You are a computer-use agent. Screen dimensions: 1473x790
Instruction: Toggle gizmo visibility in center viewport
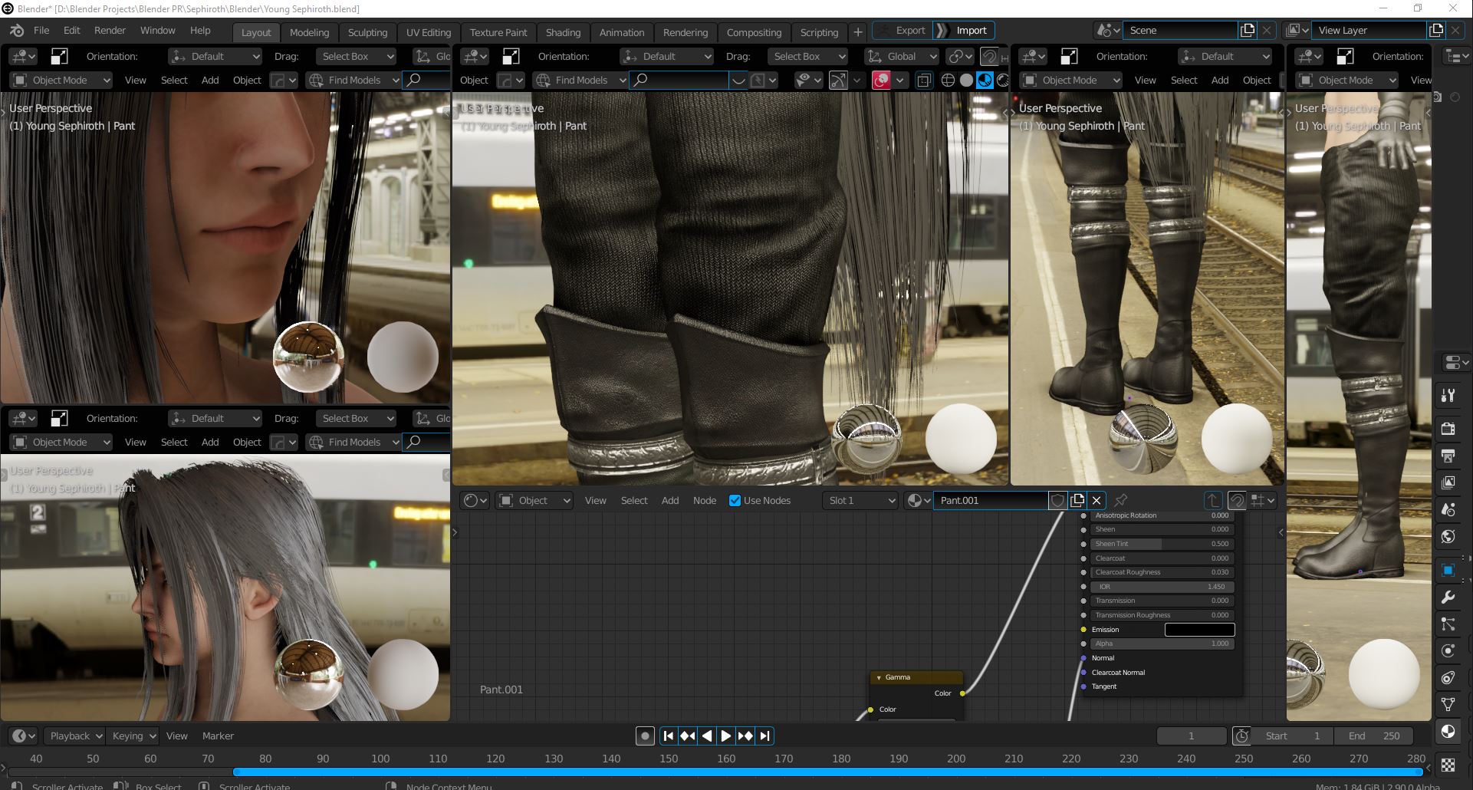pyautogui.click(x=839, y=80)
